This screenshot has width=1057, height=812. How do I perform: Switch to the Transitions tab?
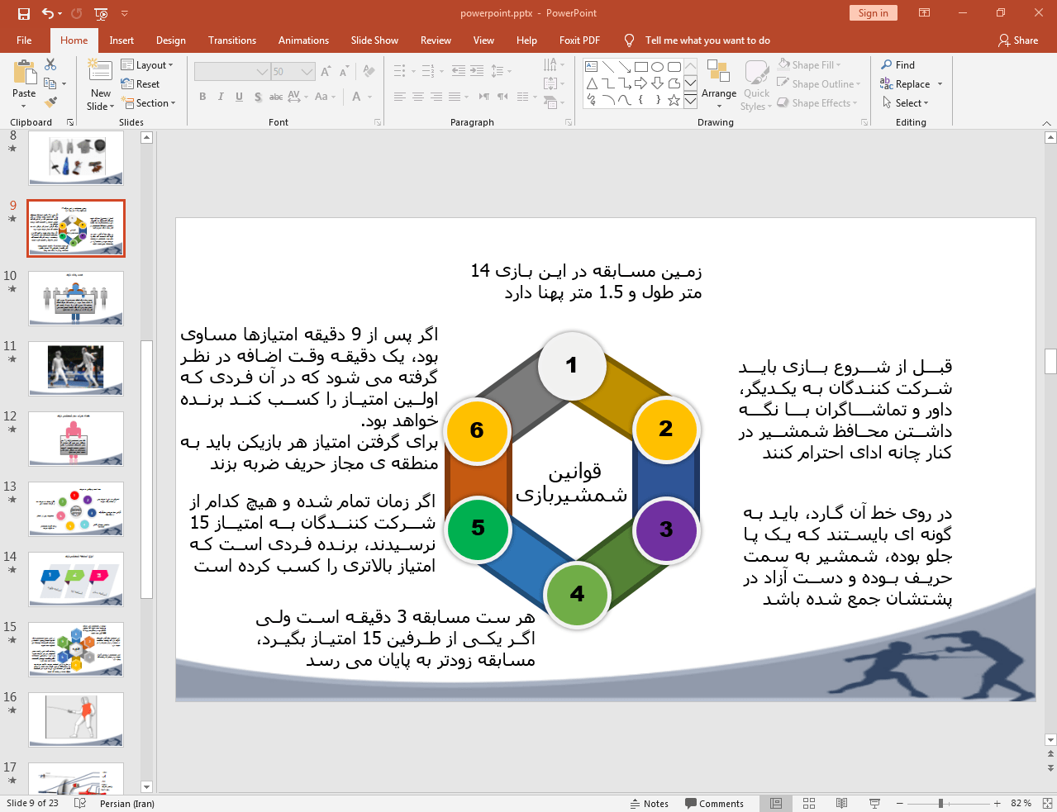(x=232, y=40)
